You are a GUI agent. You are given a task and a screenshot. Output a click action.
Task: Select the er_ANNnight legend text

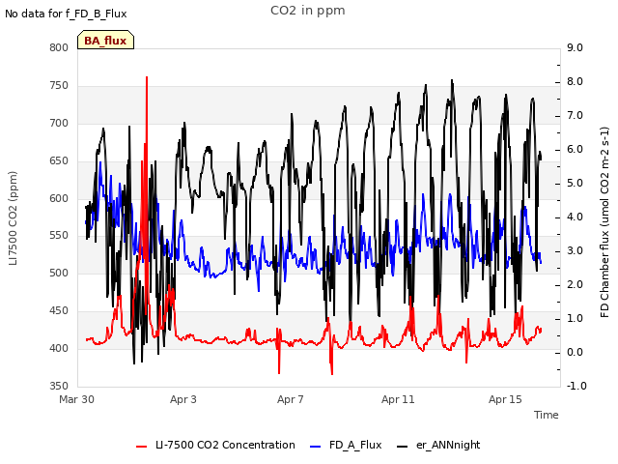(x=448, y=445)
